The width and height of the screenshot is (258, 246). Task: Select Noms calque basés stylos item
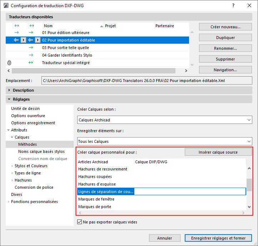coord(41,151)
